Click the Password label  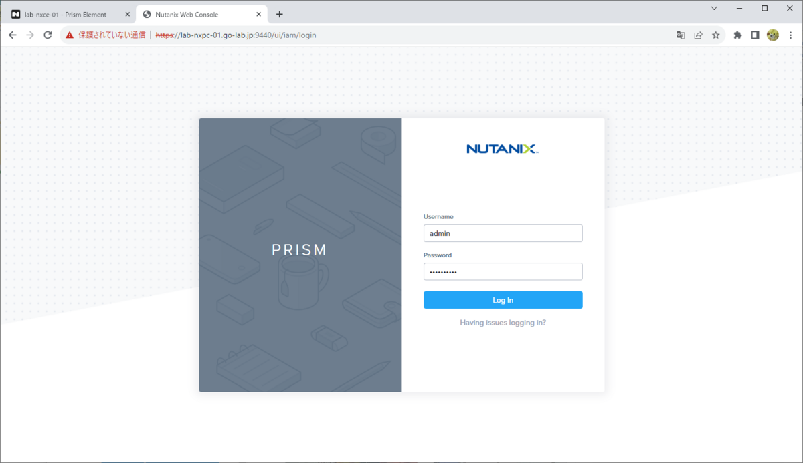point(438,255)
